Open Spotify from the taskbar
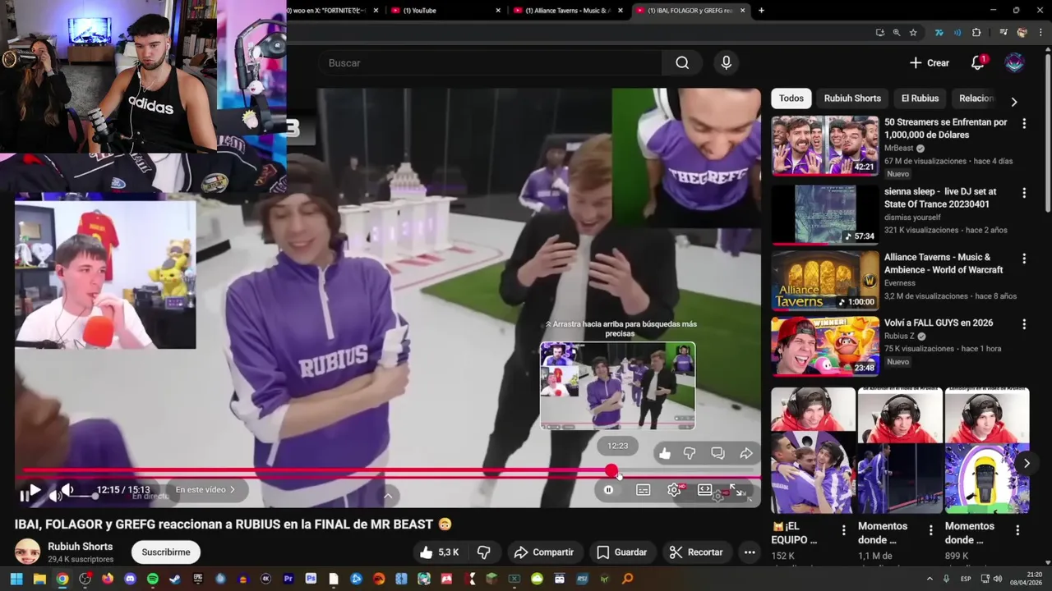Viewport: 1052px width, 591px height. tap(153, 579)
